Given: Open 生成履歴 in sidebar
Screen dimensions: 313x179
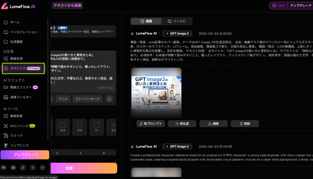Looking at the screenshot, I should coord(13,42).
